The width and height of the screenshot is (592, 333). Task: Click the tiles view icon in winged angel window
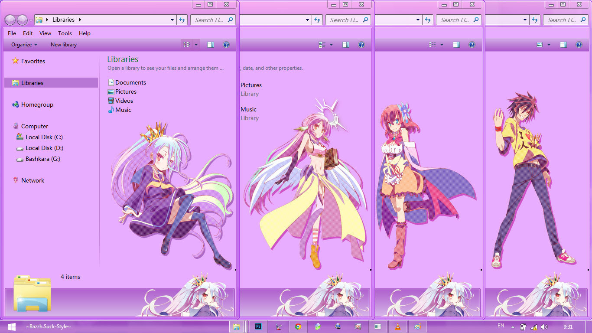322,45
